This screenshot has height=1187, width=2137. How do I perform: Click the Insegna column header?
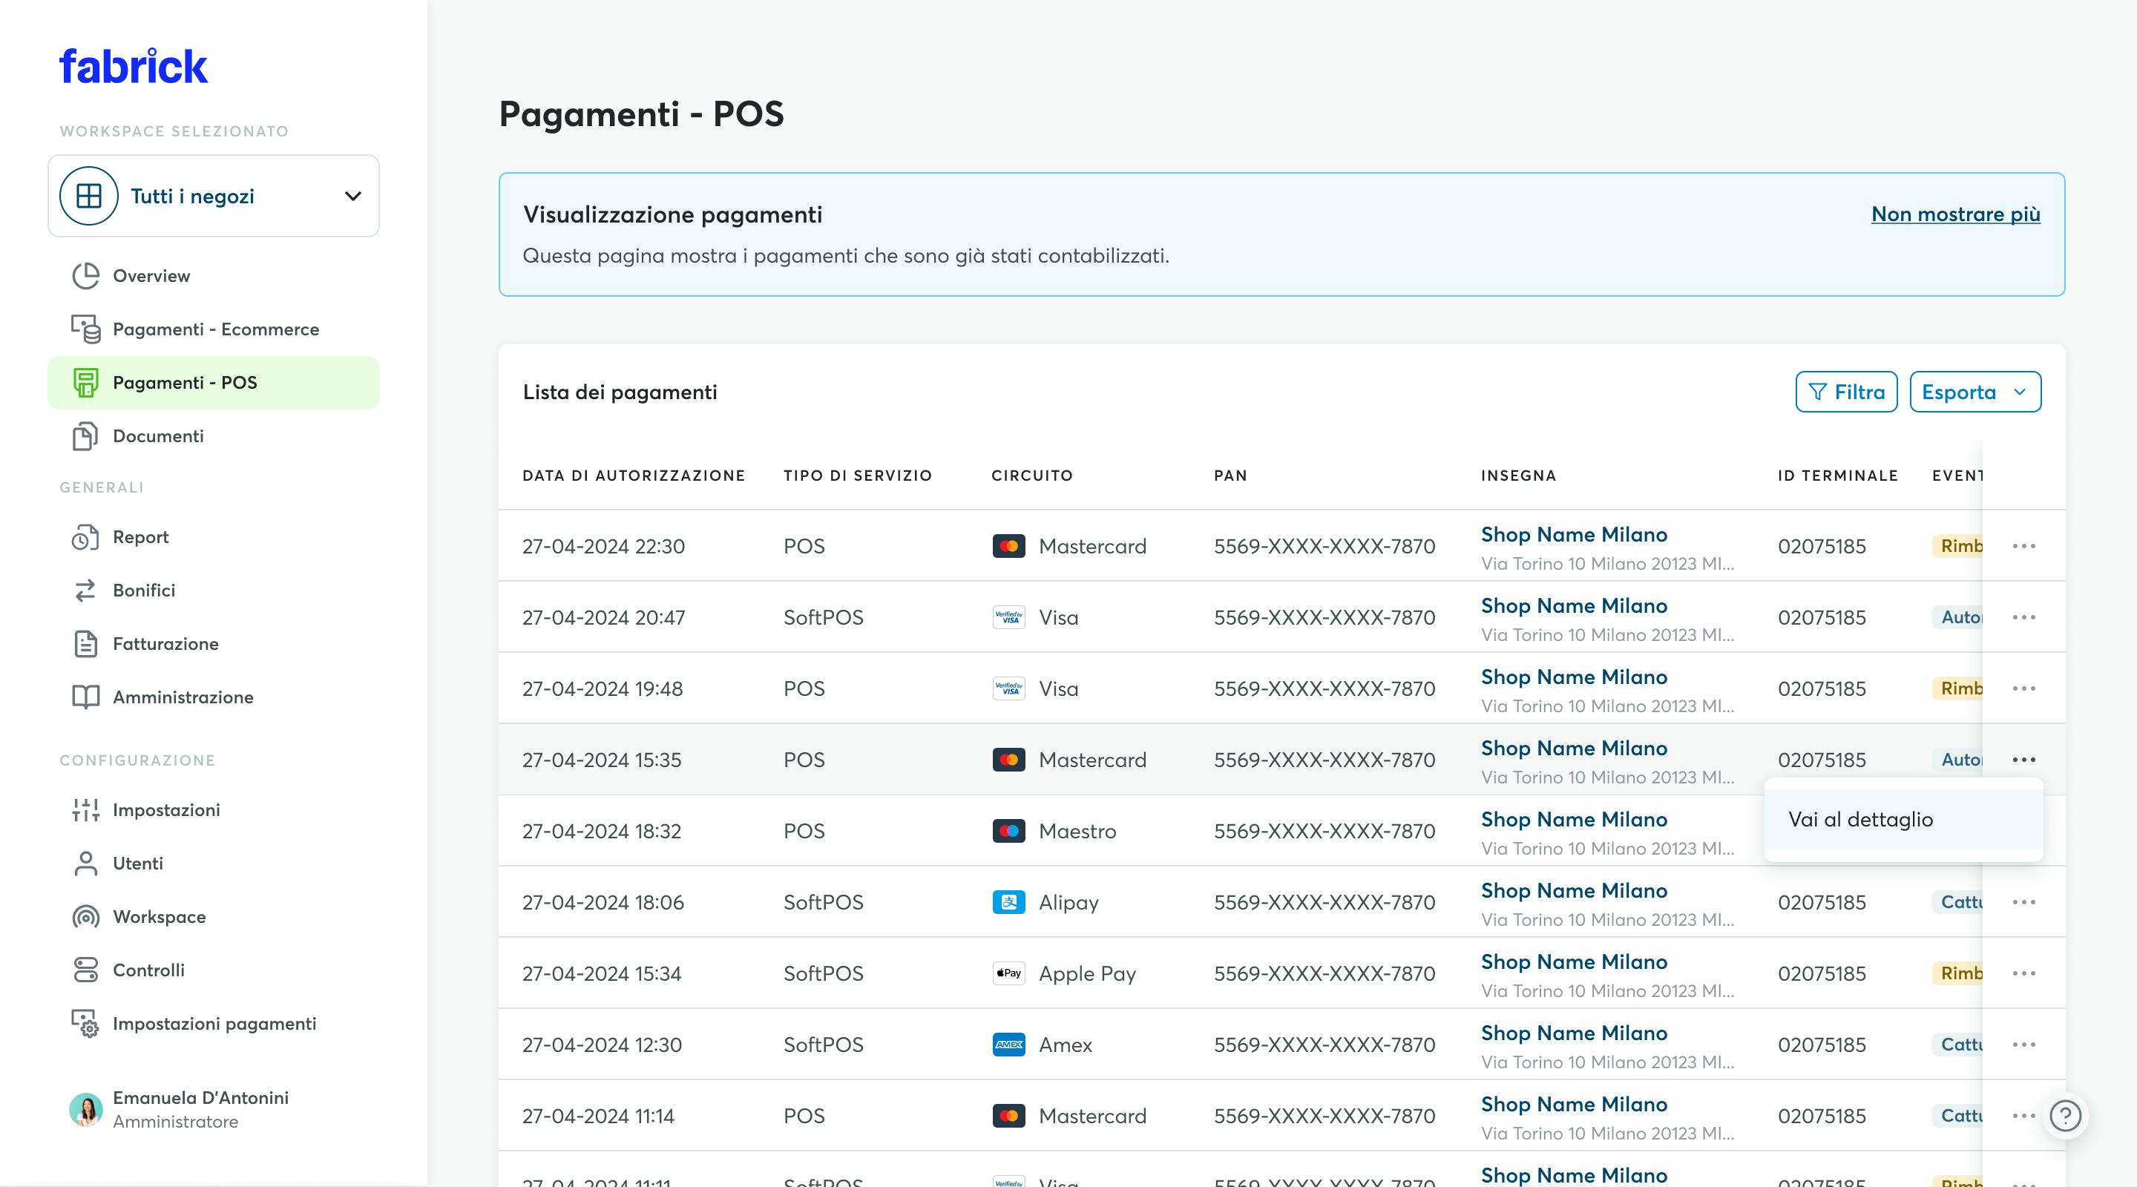click(x=1518, y=476)
